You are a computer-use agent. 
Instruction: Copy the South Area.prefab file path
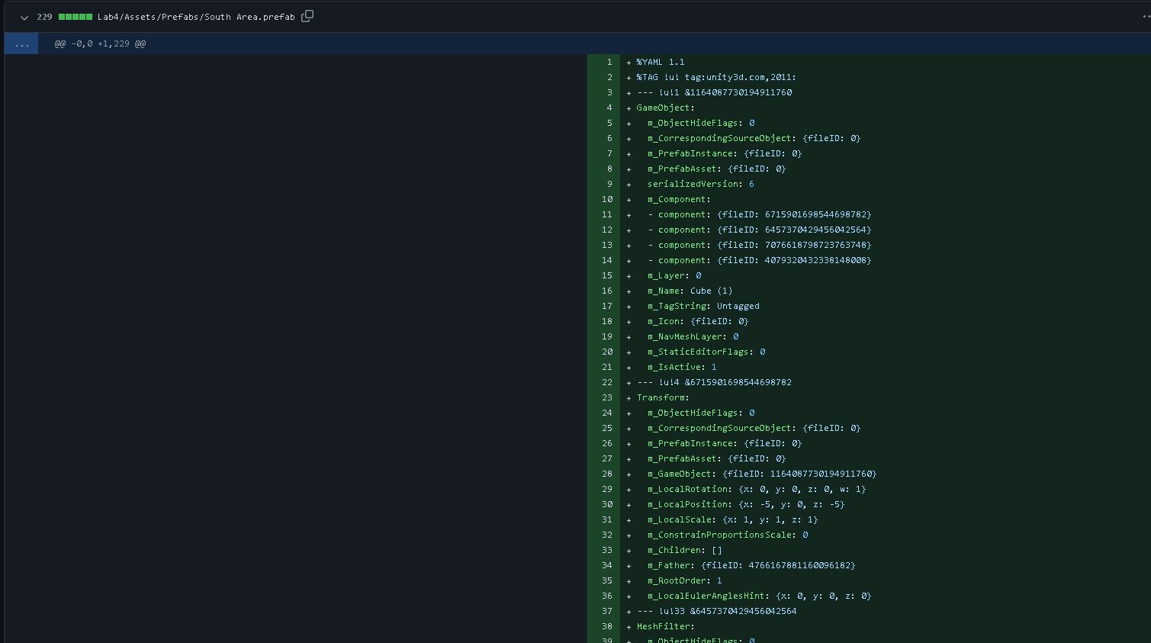point(307,16)
